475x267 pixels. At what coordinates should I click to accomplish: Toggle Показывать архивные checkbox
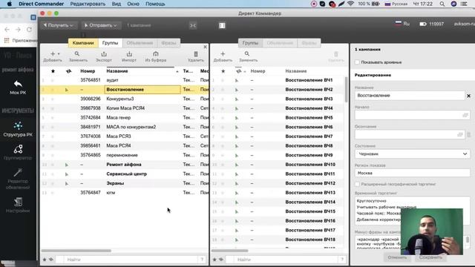tap(357, 62)
